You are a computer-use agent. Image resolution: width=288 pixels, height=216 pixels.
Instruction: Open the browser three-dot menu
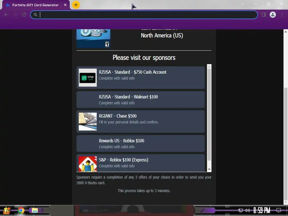pyautogui.click(x=282, y=15)
